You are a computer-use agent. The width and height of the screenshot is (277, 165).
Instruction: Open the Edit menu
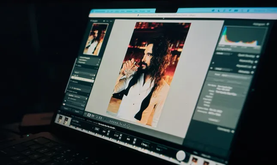click(112, 11)
